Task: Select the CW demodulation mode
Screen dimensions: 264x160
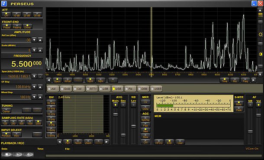Action: click(79, 89)
